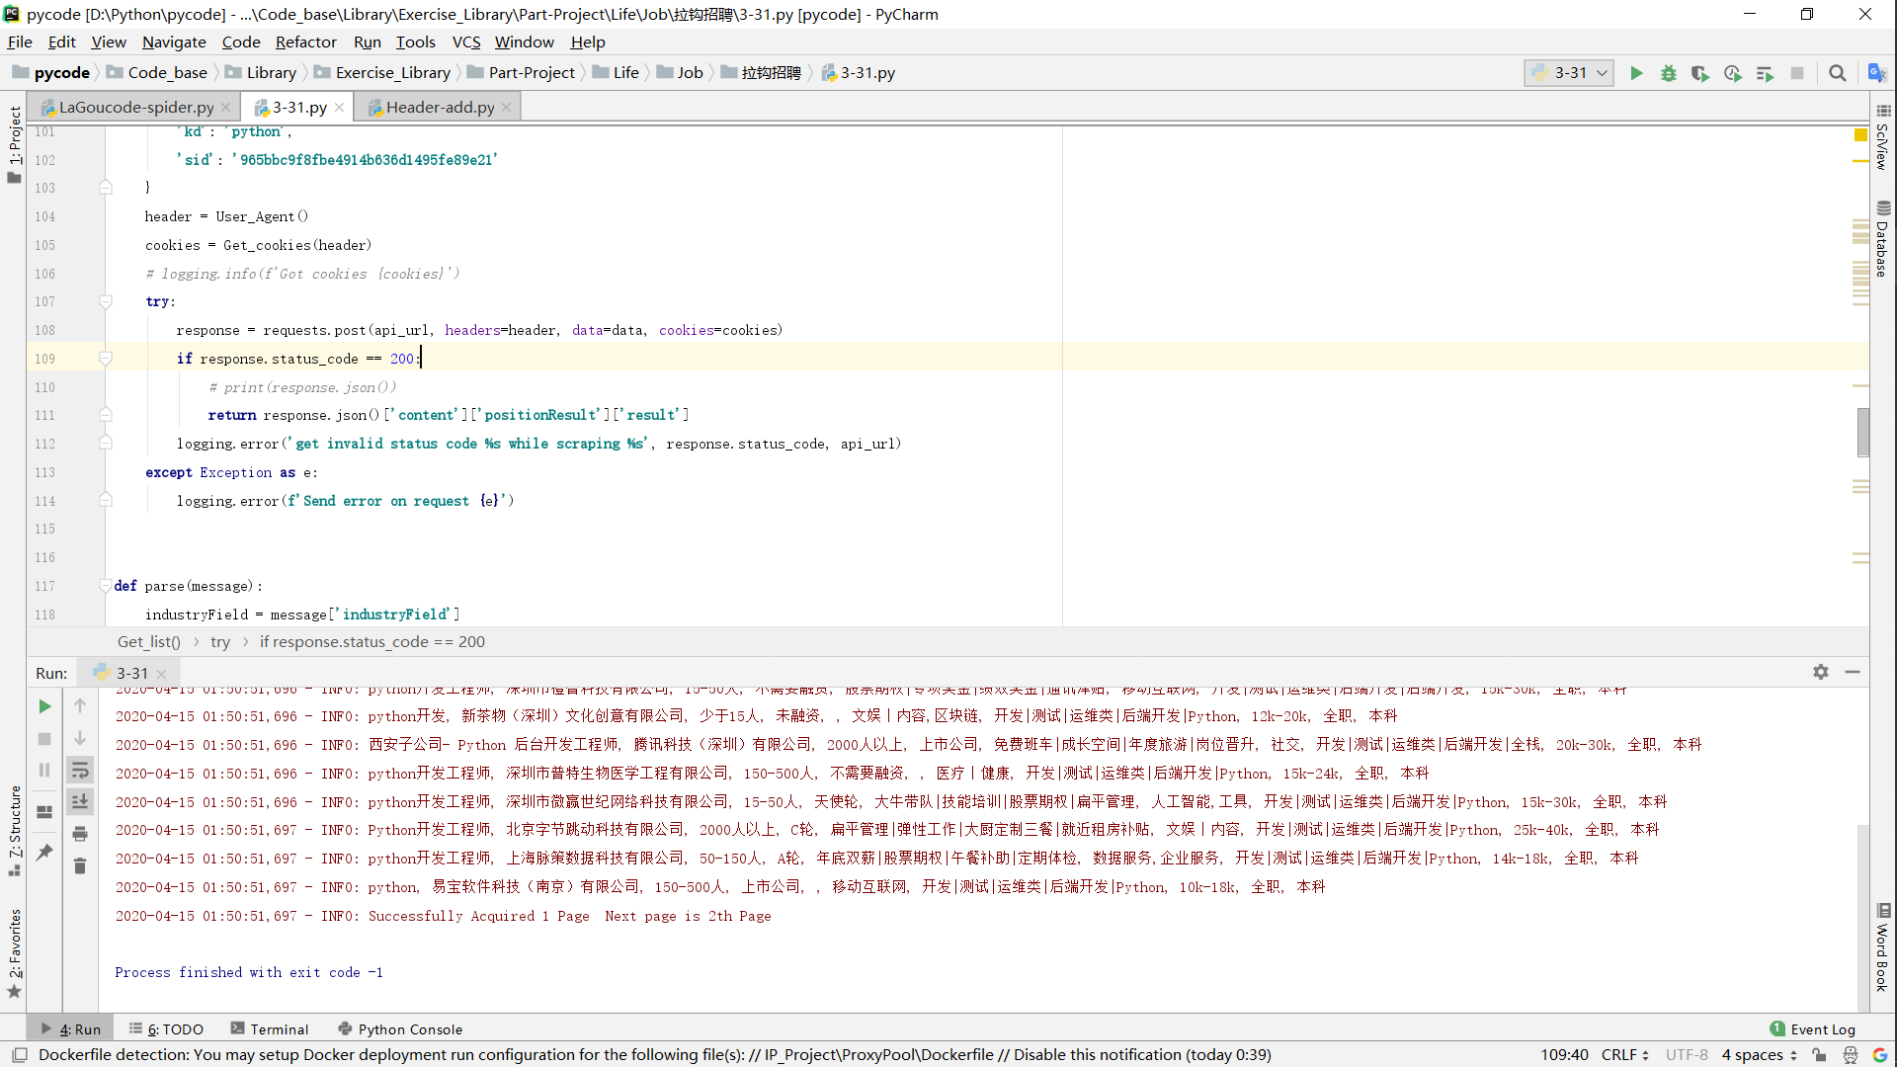Screen dimensions: 1897x1067
Task: Open the Tools menu
Action: click(x=415, y=41)
